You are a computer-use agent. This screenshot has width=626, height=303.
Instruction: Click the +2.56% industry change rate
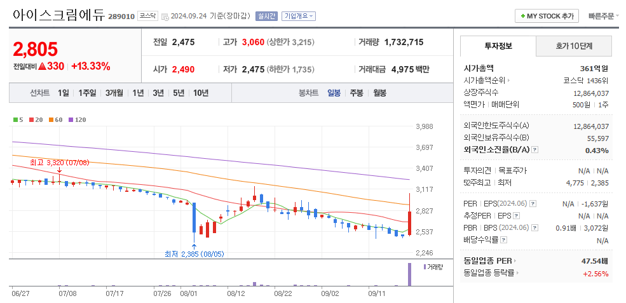595,273
